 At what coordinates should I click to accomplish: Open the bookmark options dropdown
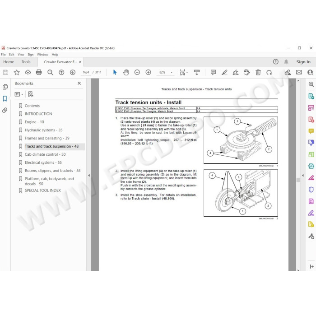19,94
